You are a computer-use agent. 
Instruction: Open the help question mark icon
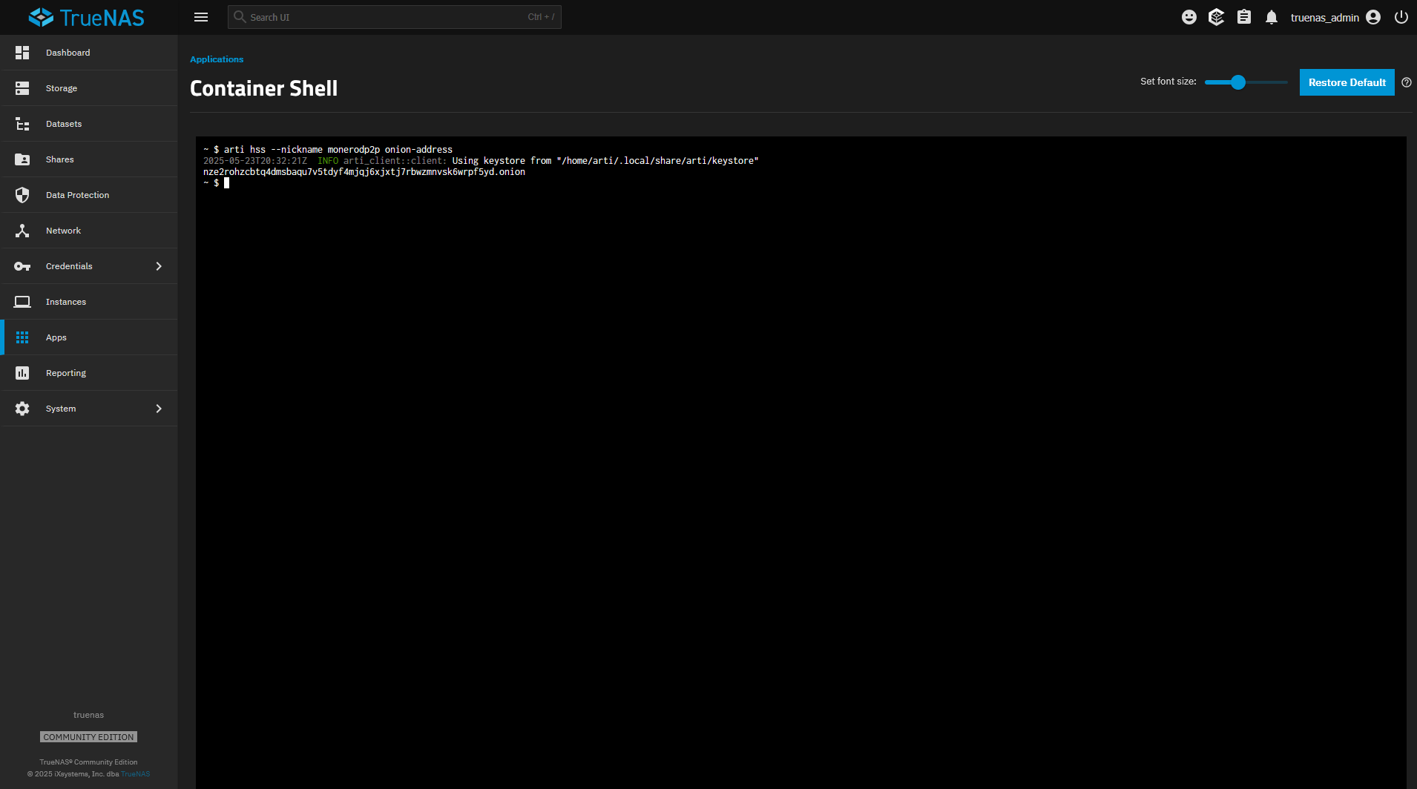click(x=1407, y=82)
